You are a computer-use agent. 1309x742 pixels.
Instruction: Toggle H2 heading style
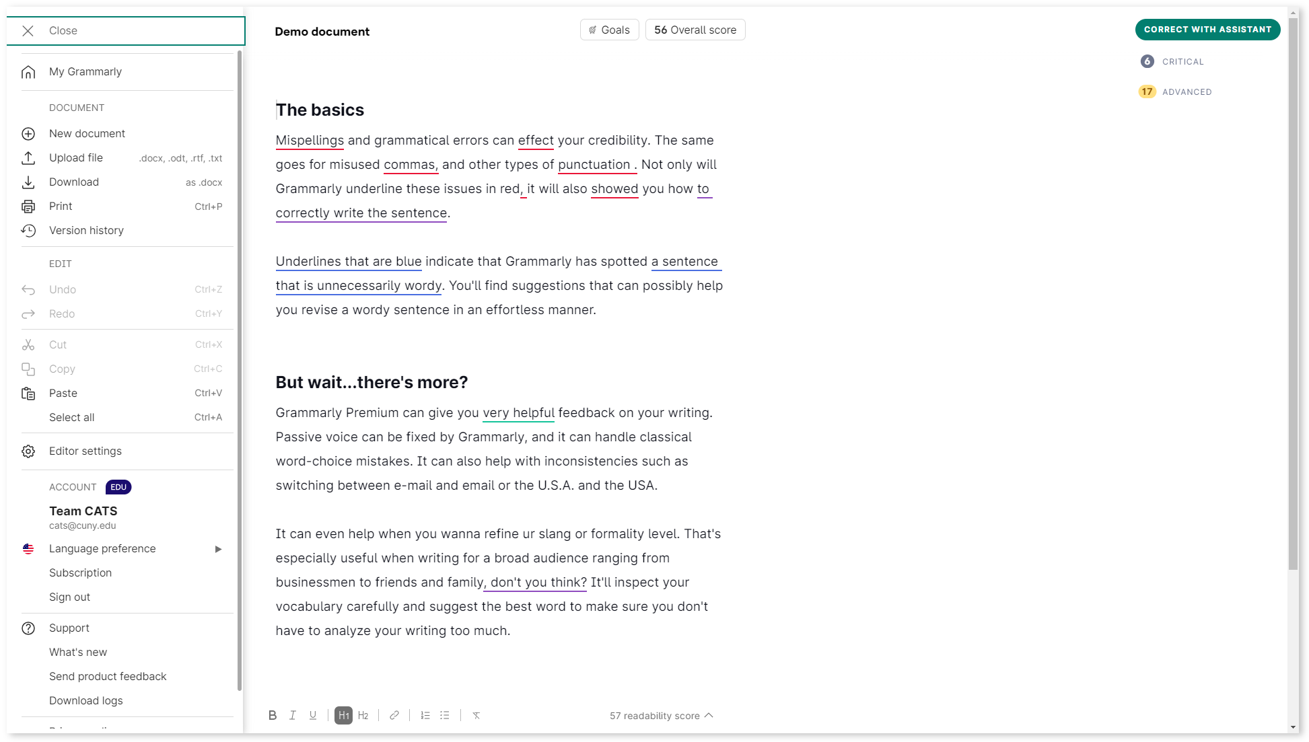pyautogui.click(x=363, y=715)
